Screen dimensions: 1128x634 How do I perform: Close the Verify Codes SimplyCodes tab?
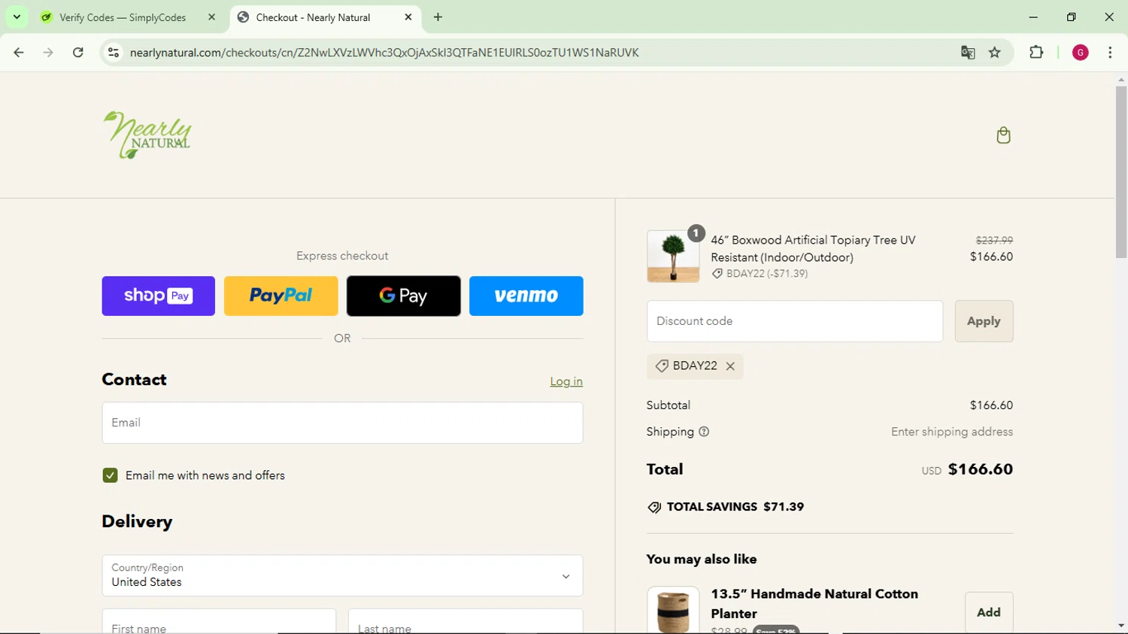pos(211,17)
